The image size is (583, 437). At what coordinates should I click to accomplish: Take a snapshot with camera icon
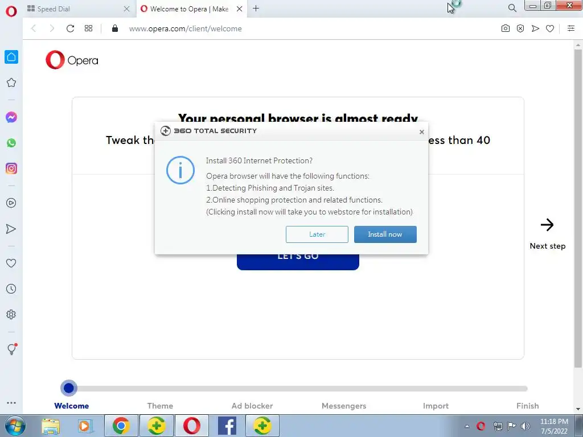tap(506, 28)
